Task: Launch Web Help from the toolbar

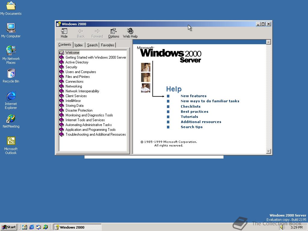Action: click(130, 33)
